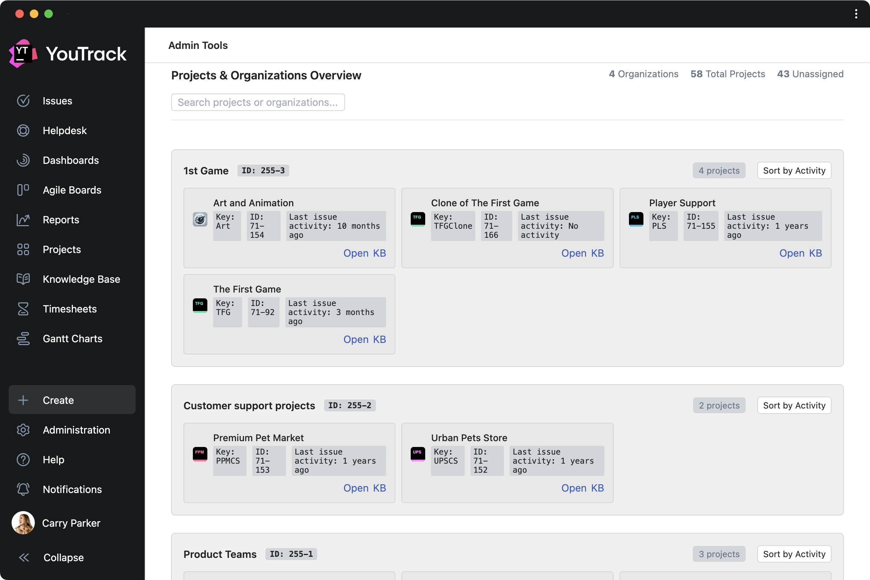Toggle Sort by Activity for 1st Game
This screenshot has height=580, width=870.
click(794, 170)
